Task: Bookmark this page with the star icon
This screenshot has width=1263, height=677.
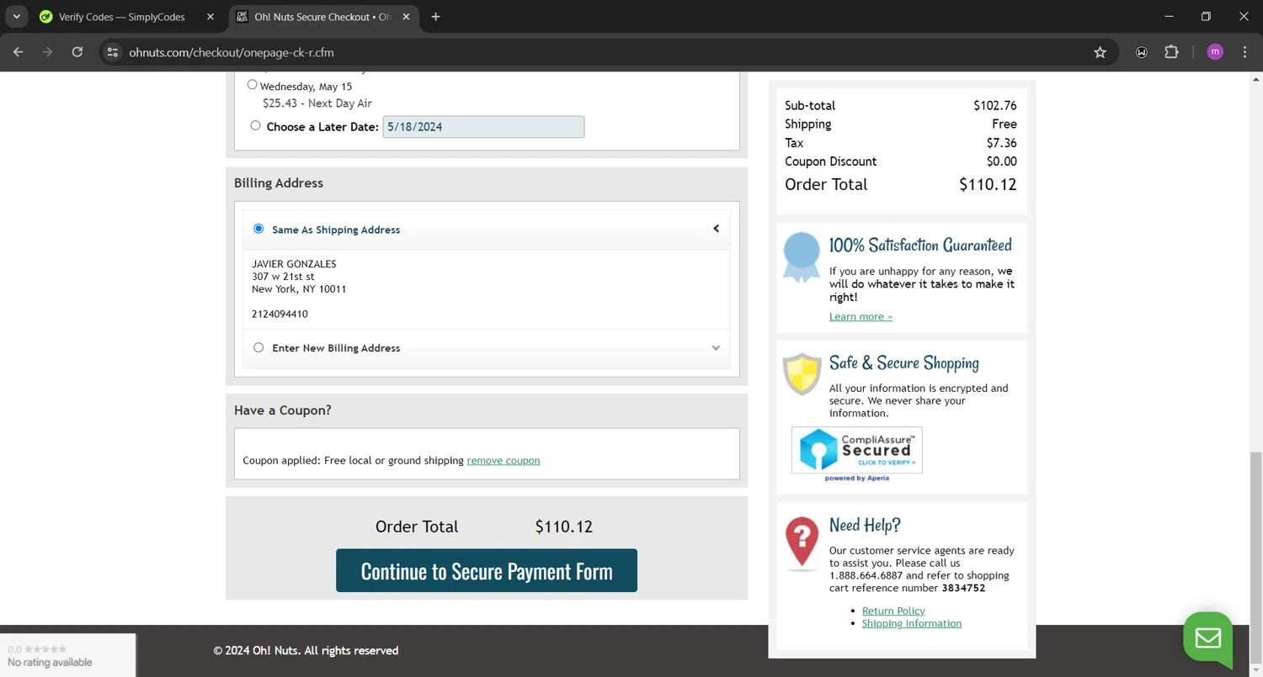Action: [x=1100, y=52]
